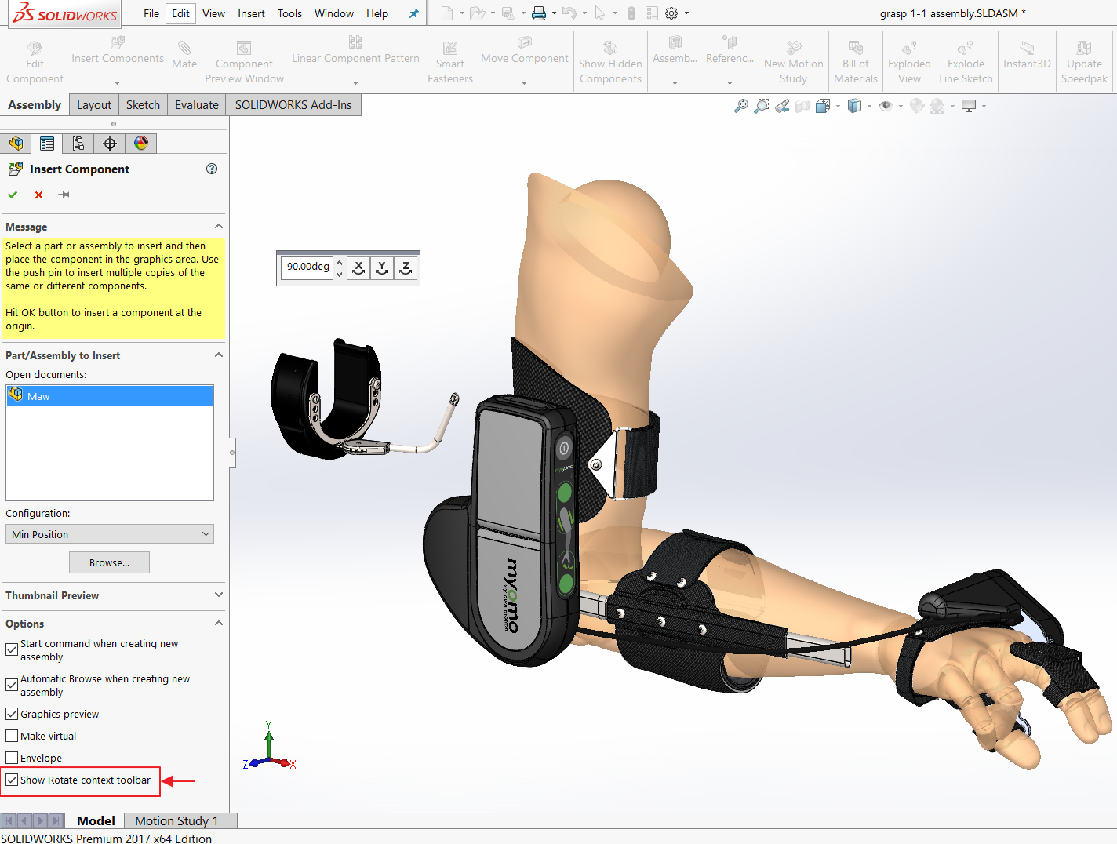This screenshot has height=844, width=1117.
Task: Rotate component about the X axis
Action: pyautogui.click(x=358, y=268)
